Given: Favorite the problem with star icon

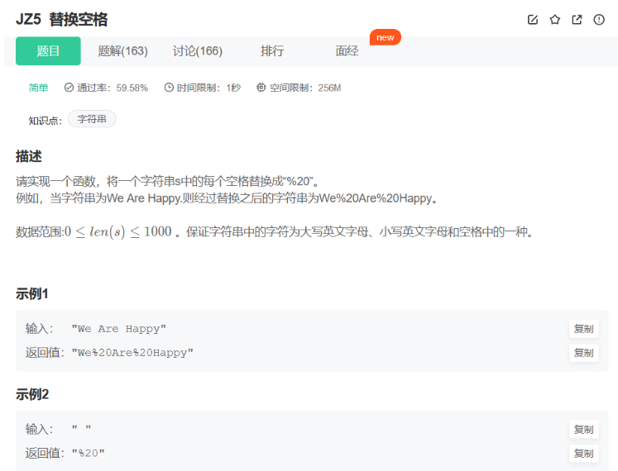Looking at the screenshot, I should [554, 20].
